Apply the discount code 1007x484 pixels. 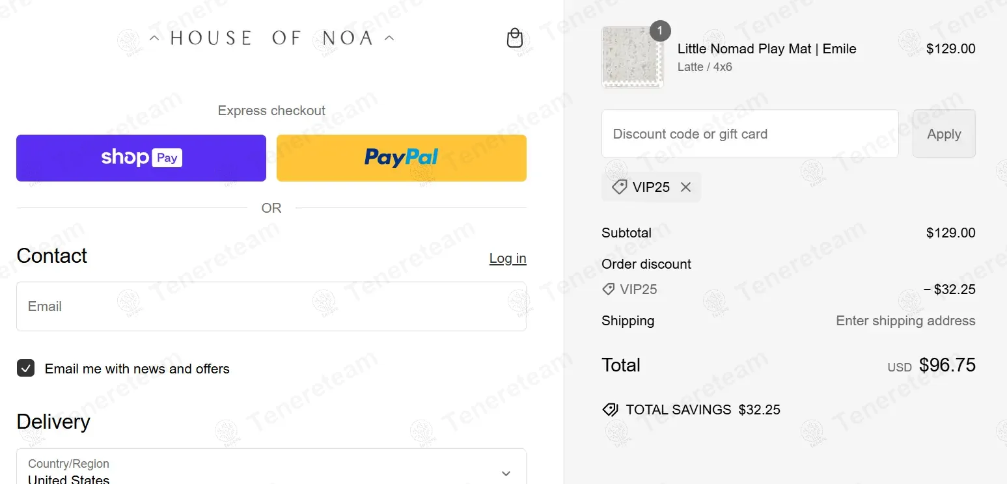[943, 134]
